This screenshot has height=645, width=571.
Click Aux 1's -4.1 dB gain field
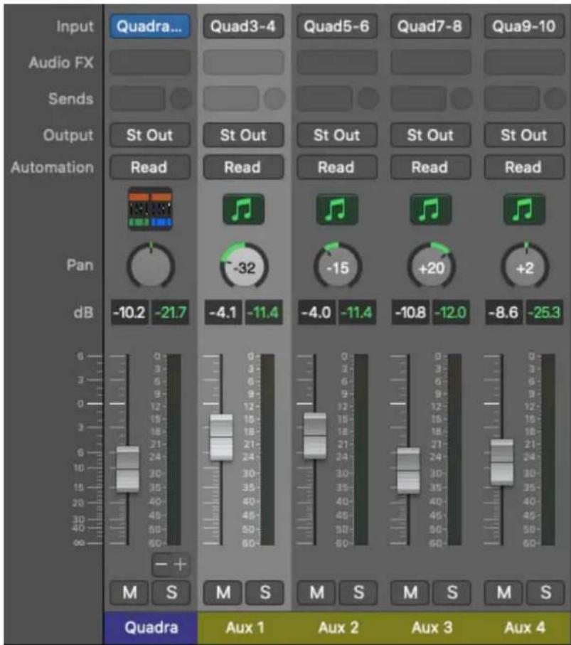pyautogui.click(x=223, y=313)
